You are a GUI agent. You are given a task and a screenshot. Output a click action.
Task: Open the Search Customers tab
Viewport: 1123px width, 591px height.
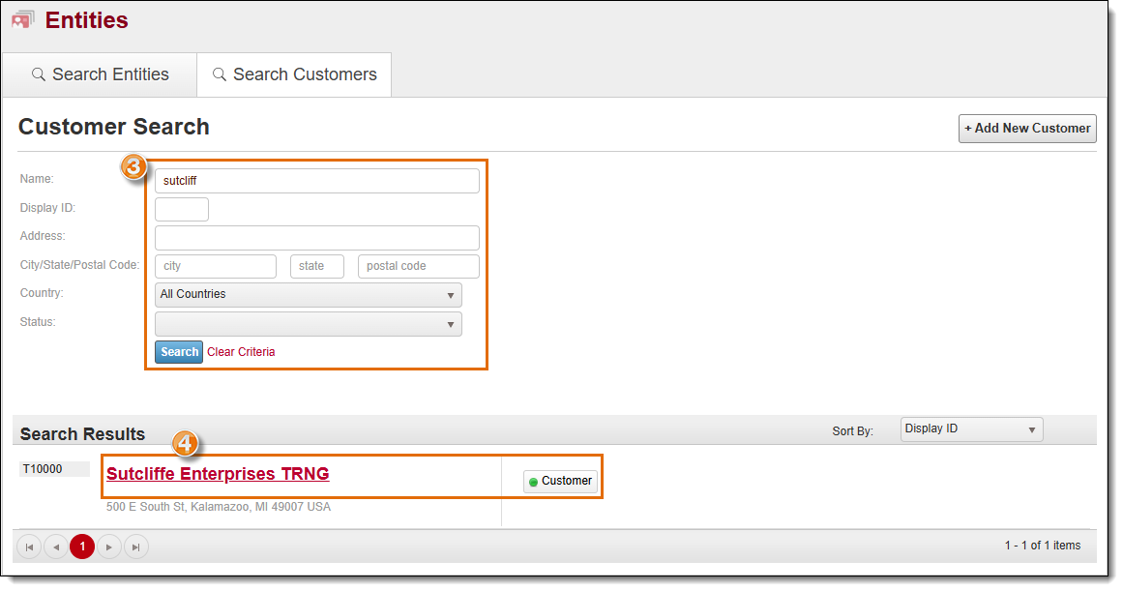(x=294, y=74)
